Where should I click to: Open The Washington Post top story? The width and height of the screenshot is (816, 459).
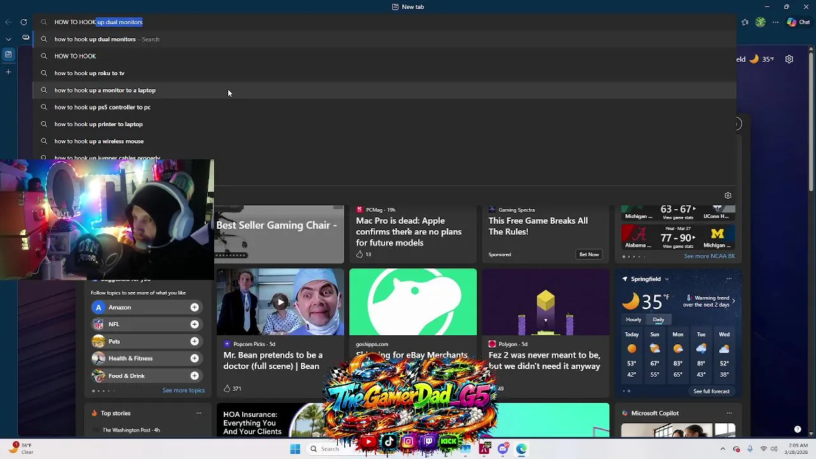[x=131, y=430]
